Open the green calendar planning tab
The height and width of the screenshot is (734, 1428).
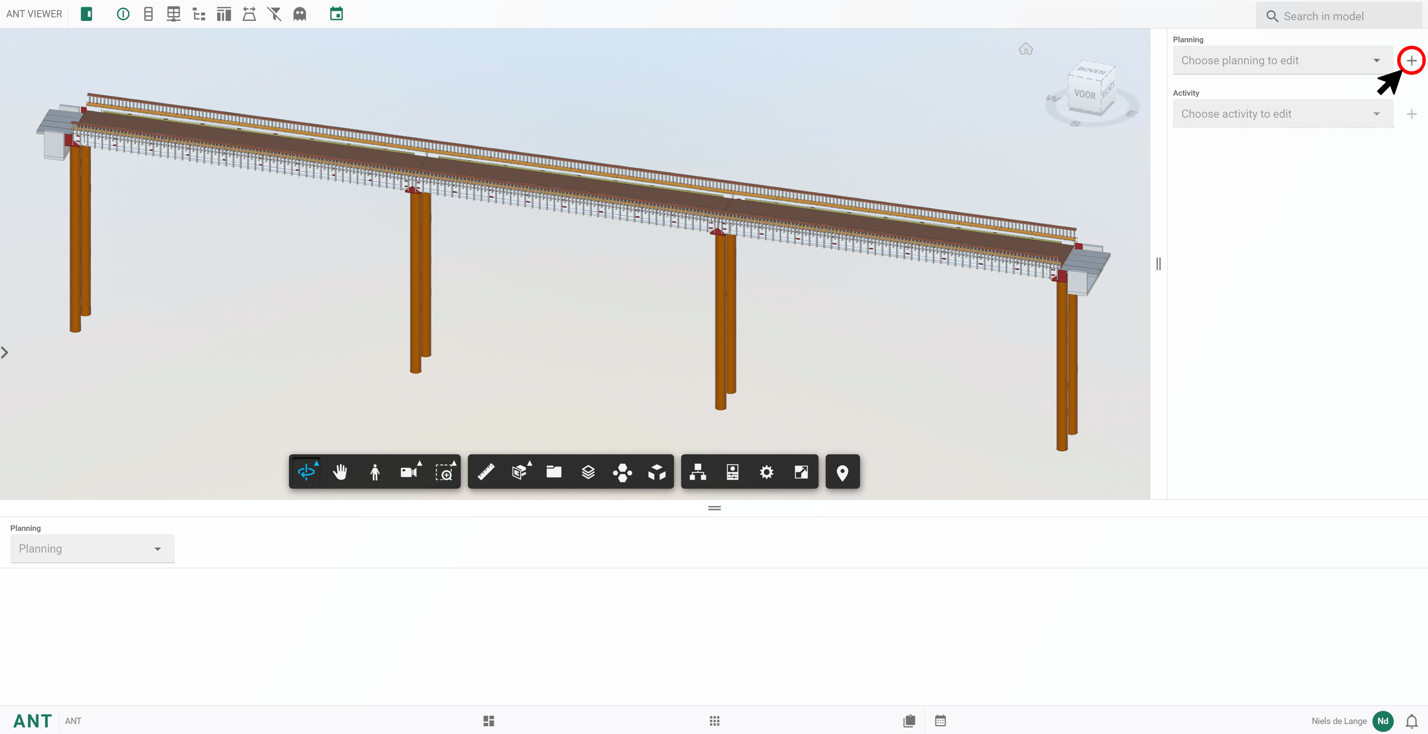tap(336, 14)
